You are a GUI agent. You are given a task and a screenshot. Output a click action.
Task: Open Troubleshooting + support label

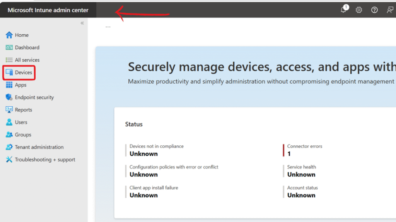tap(45, 160)
